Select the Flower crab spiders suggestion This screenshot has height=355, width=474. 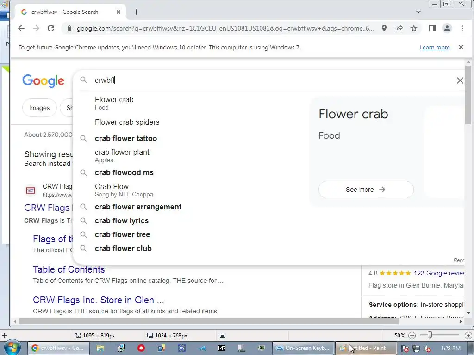[x=193, y=122]
